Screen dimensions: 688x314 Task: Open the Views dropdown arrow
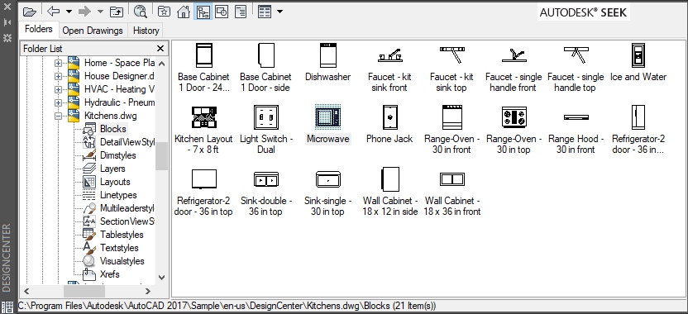279,12
